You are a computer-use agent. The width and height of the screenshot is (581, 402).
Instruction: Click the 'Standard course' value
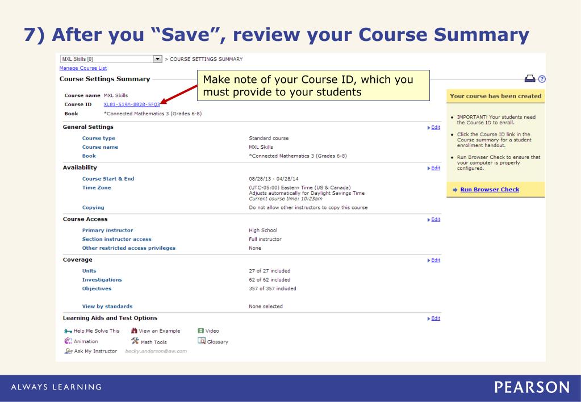pos(269,138)
